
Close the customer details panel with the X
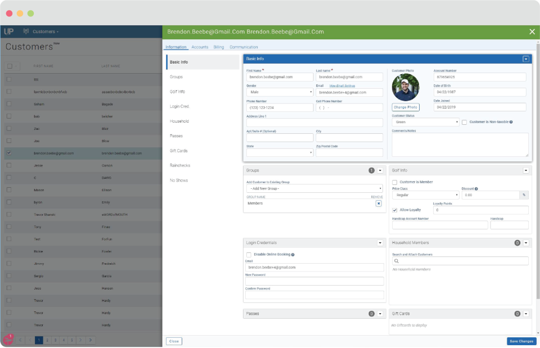532,31
